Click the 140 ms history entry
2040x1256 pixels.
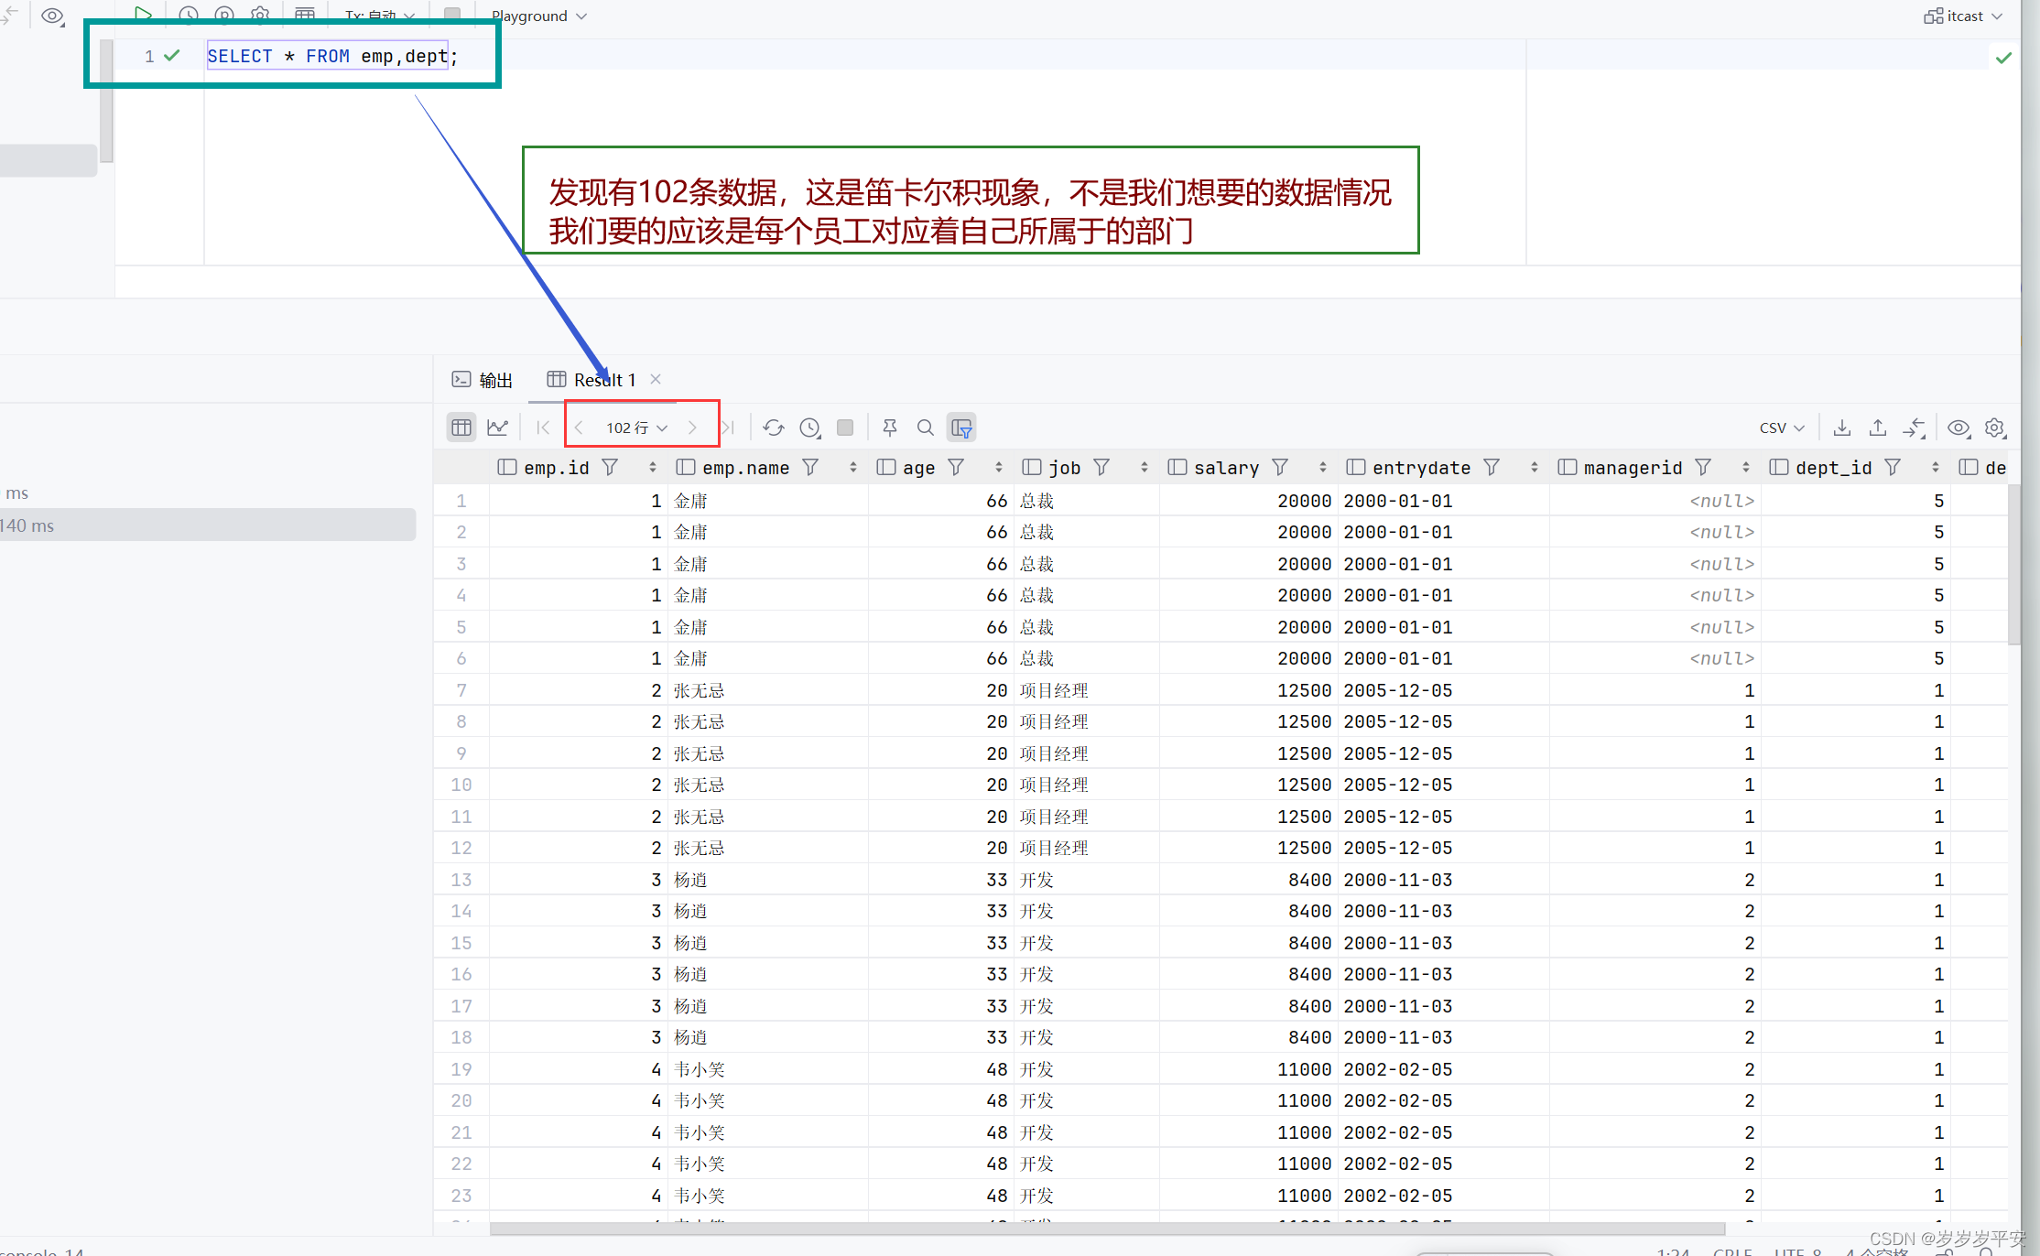click(208, 525)
